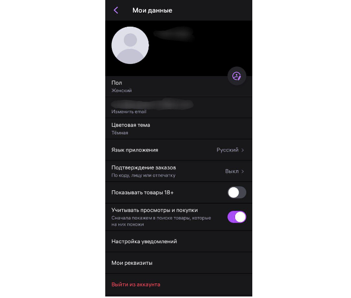Open Подтверждение заказов setting
The width and height of the screenshot is (351, 298).
click(x=179, y=171)
